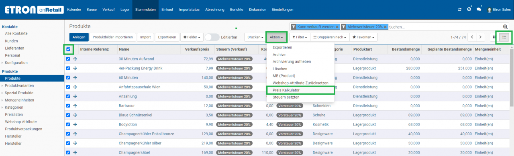Screen dimensions: 514x156
Task: Open the Drucken dropdown
Action: click(255, 37)
